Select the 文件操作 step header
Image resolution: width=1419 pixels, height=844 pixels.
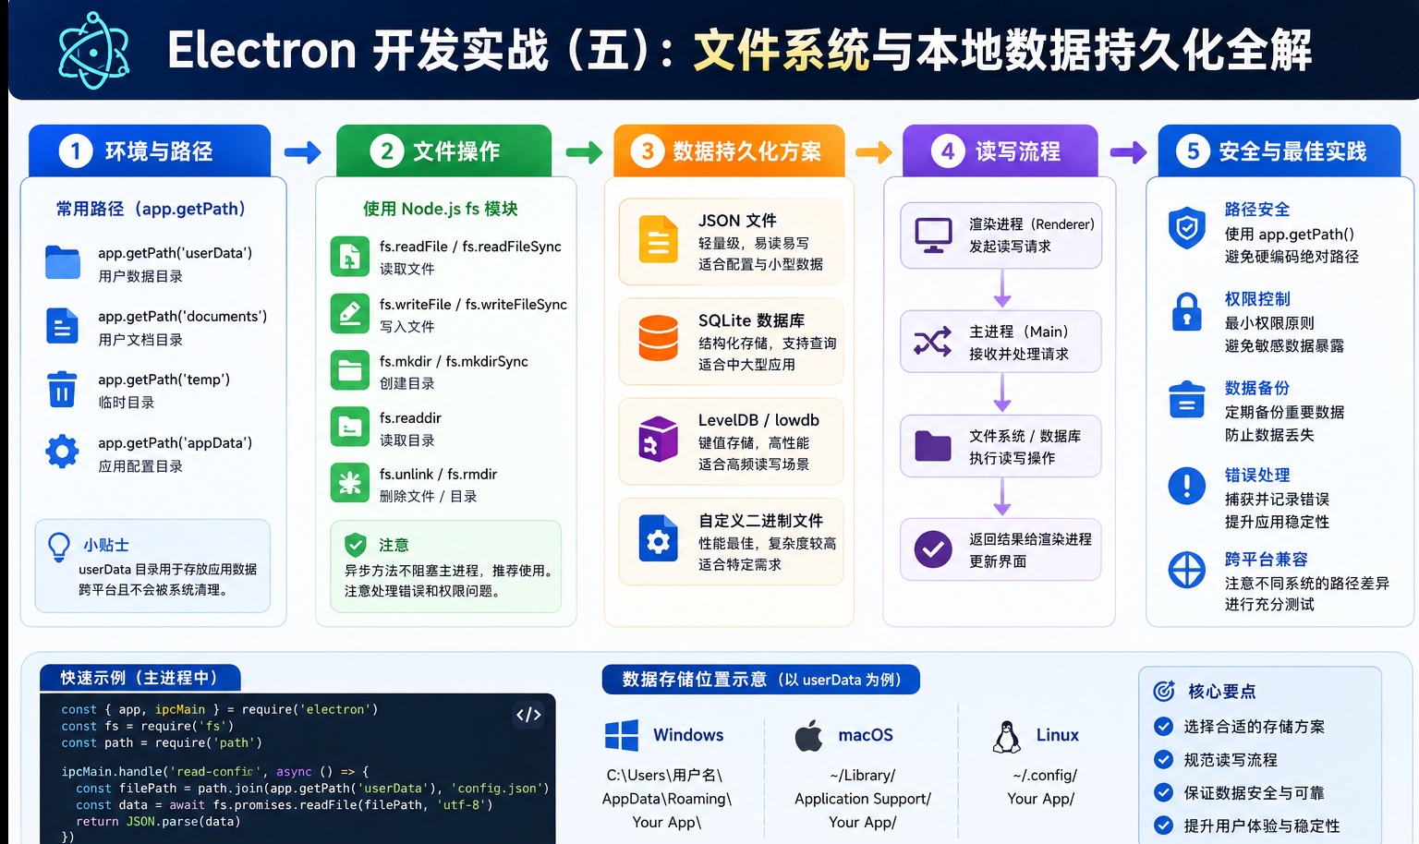pyautogui.click(x=443, y=151)
